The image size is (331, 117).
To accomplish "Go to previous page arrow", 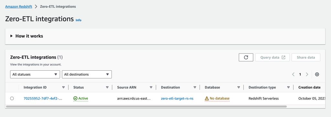I will tap(293, 74).
